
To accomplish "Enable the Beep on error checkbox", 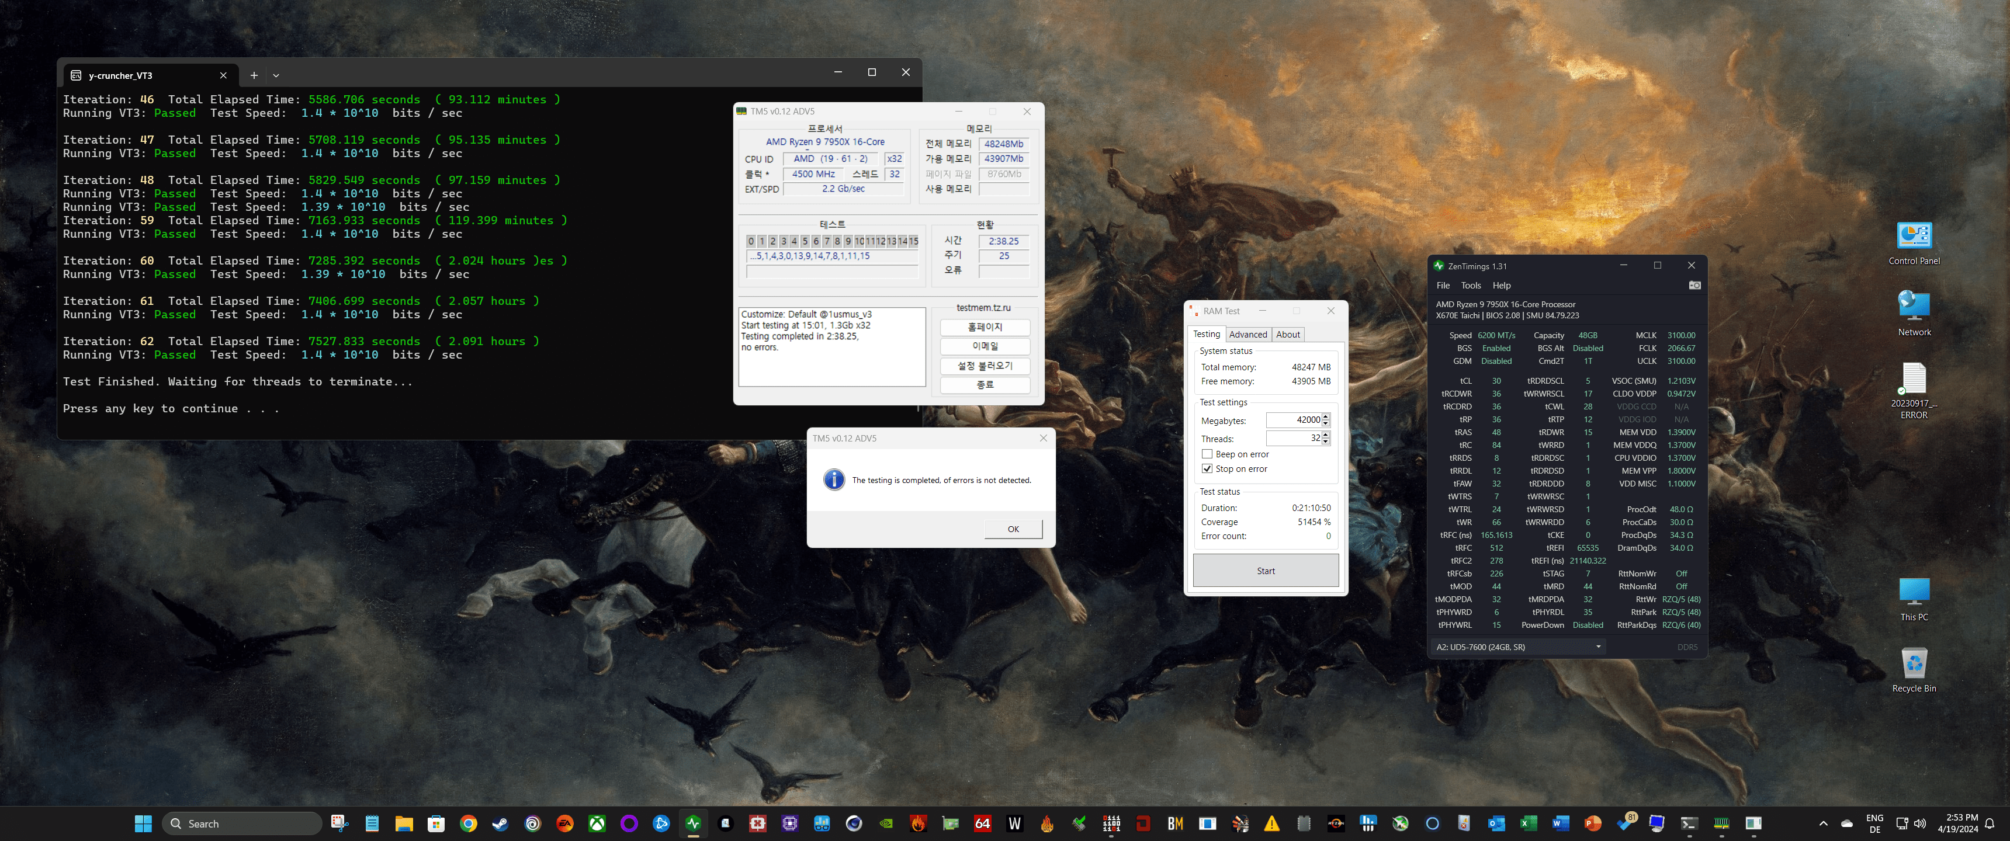I will [1207, 454].
